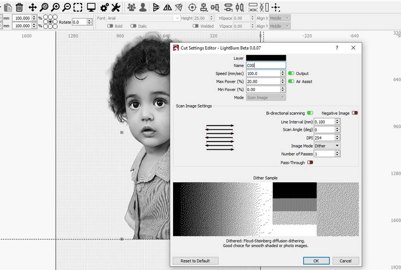Viewport: 401px width, 270px height.
Task: Open Device Settings wrench and screwdriver icon
Action: pos(116,7)
